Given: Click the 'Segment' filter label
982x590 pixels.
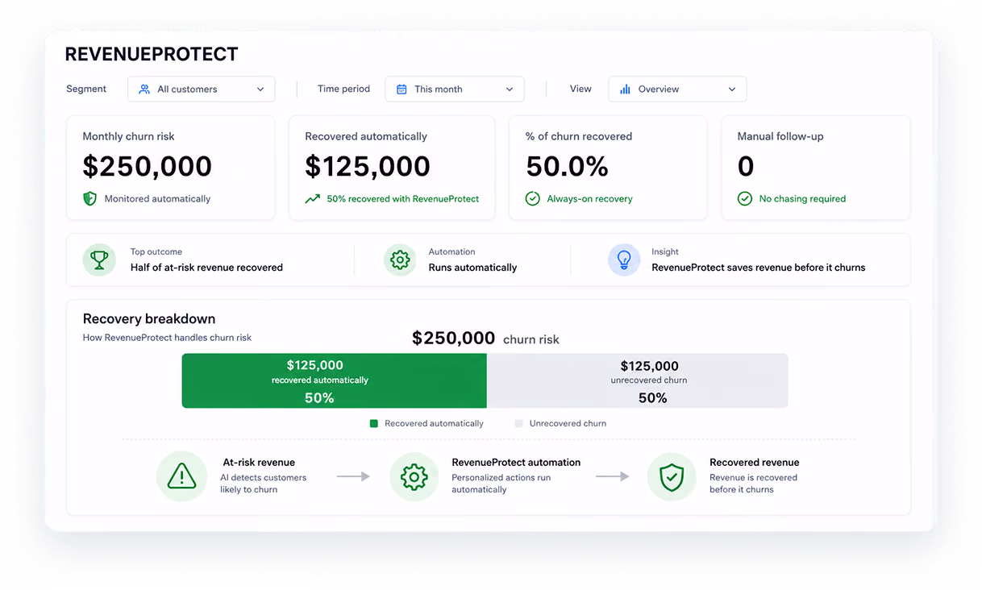Looking at the screenshot, I should coord(86,89).
